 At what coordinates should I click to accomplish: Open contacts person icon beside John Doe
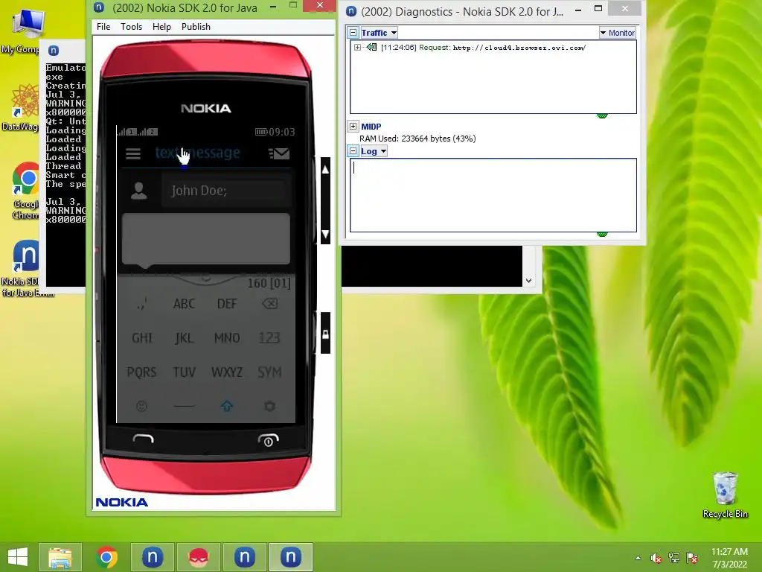tap(139, 191)
